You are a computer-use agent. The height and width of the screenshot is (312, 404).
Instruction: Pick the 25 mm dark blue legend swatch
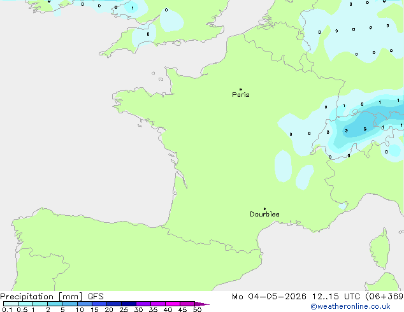pos(129,304)
